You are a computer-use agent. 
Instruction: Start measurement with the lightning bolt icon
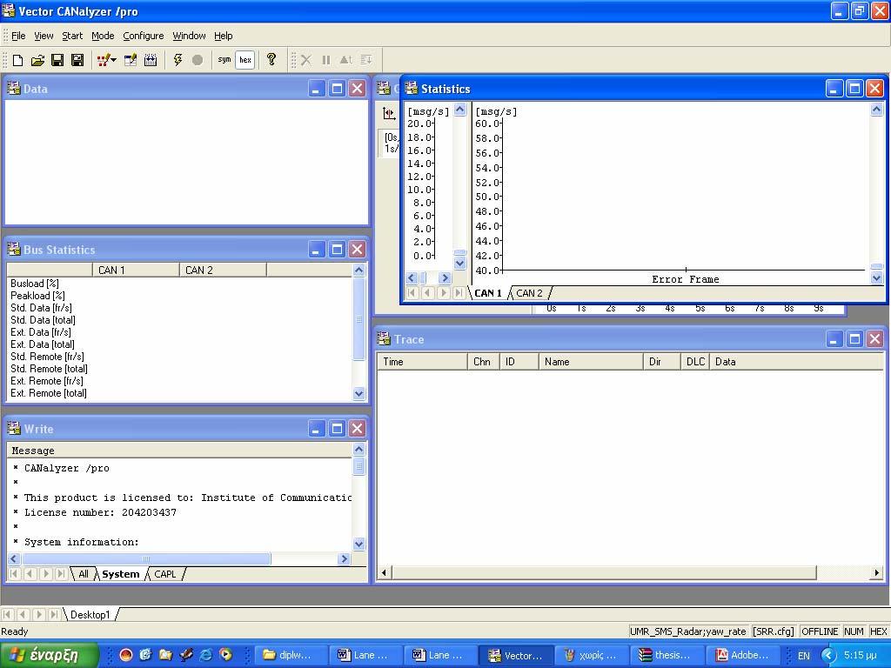click(x=178, y=60)
